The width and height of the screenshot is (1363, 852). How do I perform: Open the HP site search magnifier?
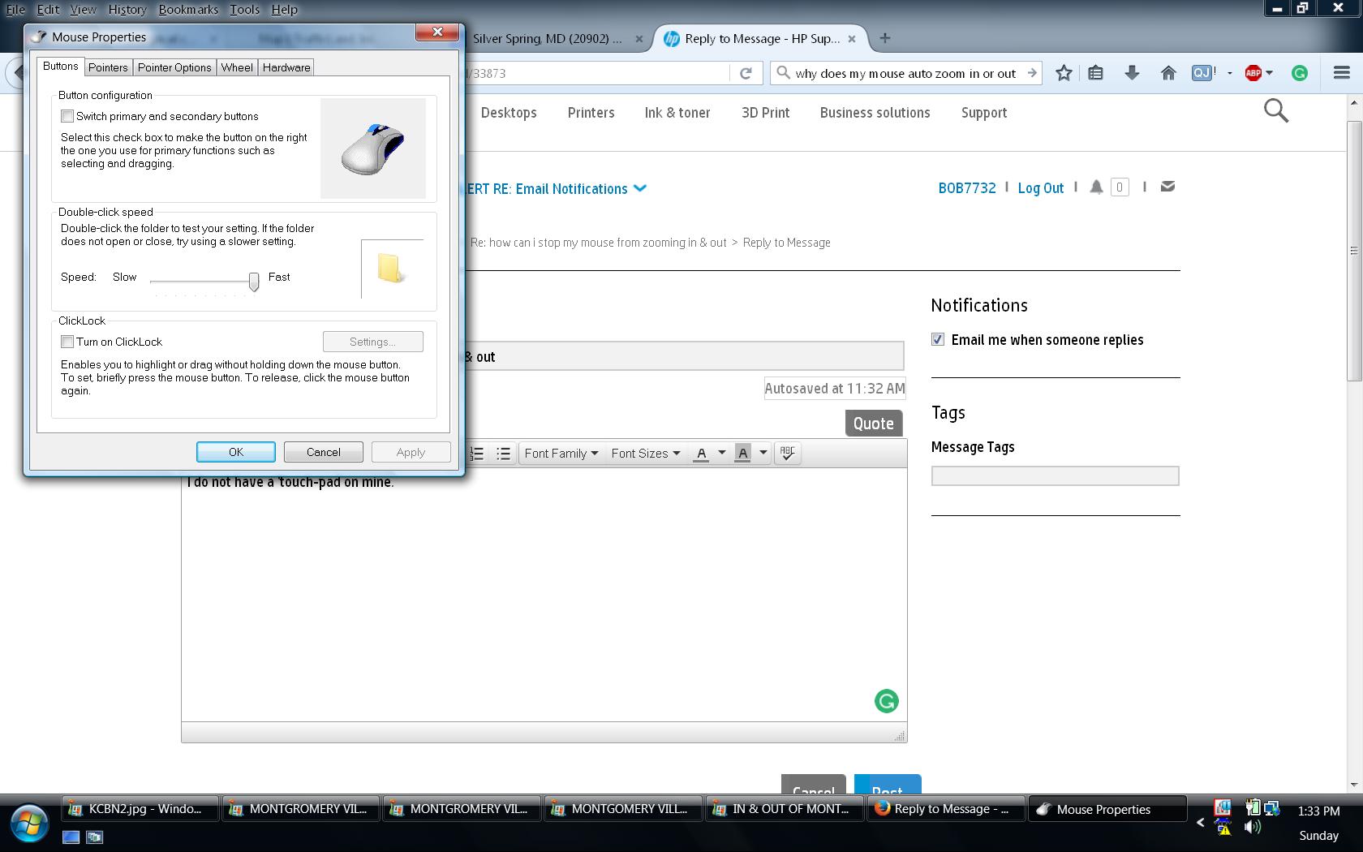[1275, 111]
